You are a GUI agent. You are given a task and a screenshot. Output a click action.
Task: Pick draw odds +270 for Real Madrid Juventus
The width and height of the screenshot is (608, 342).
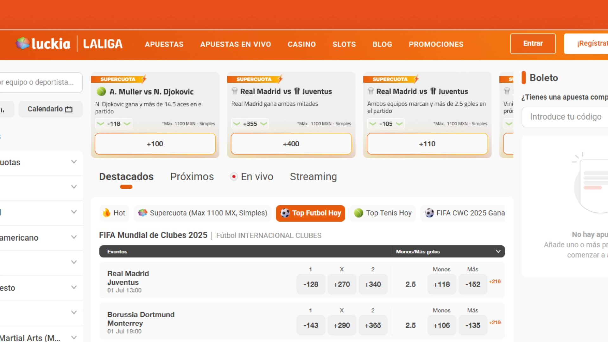pyautogui.click(x=342, y=284)
